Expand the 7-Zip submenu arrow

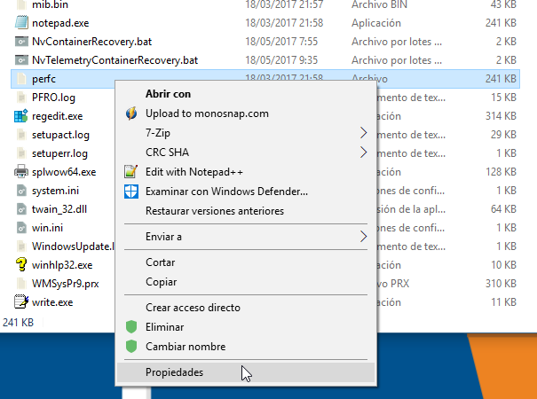363,133
